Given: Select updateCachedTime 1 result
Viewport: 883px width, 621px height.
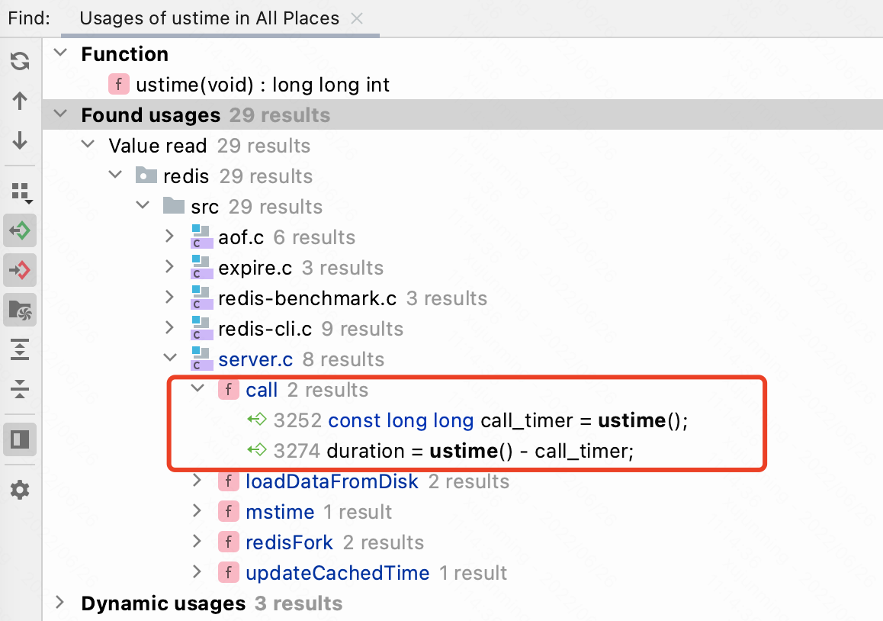Looking at the screenshot, I should (x=376, y=572).
